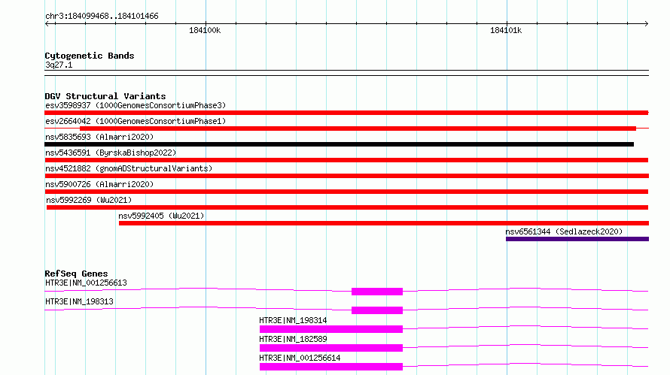The image size is (670, 375).
Task: Click the ruler's left arrow end
Action: (x=47, y=23)
